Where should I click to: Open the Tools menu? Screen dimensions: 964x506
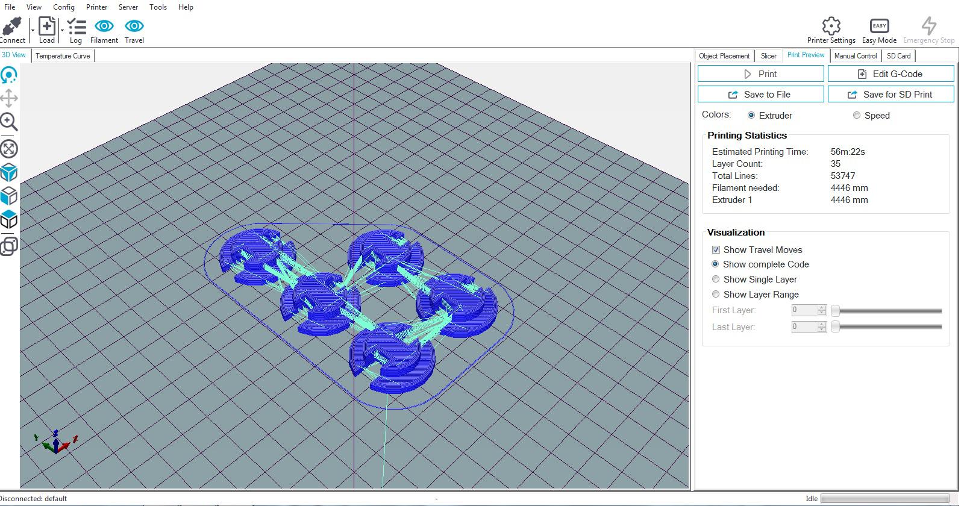[x=158, y=7]
